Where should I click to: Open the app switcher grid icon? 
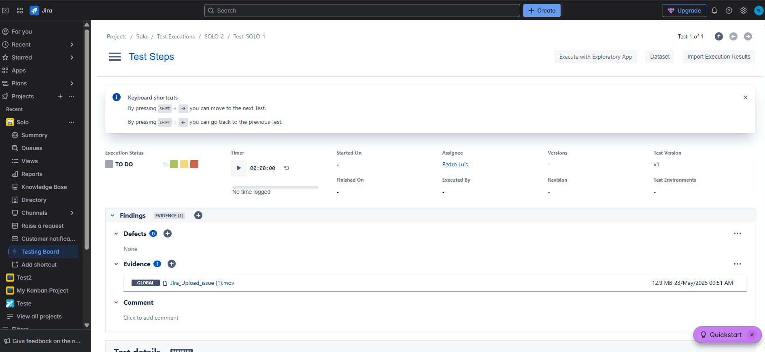coord(20,11)
